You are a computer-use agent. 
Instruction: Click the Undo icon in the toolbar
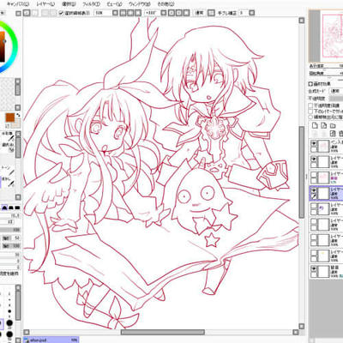(x=27, y=13)
